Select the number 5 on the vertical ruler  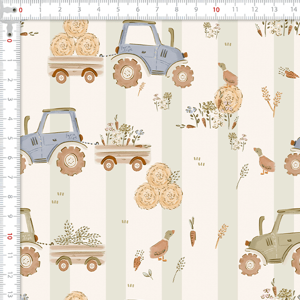click(10, 138)
